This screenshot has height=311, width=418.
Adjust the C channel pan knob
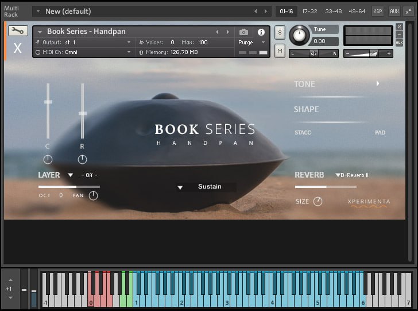pos(48,159)
